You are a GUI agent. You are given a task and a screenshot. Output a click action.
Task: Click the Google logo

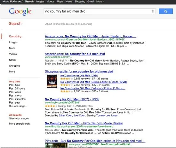point(20,11)
